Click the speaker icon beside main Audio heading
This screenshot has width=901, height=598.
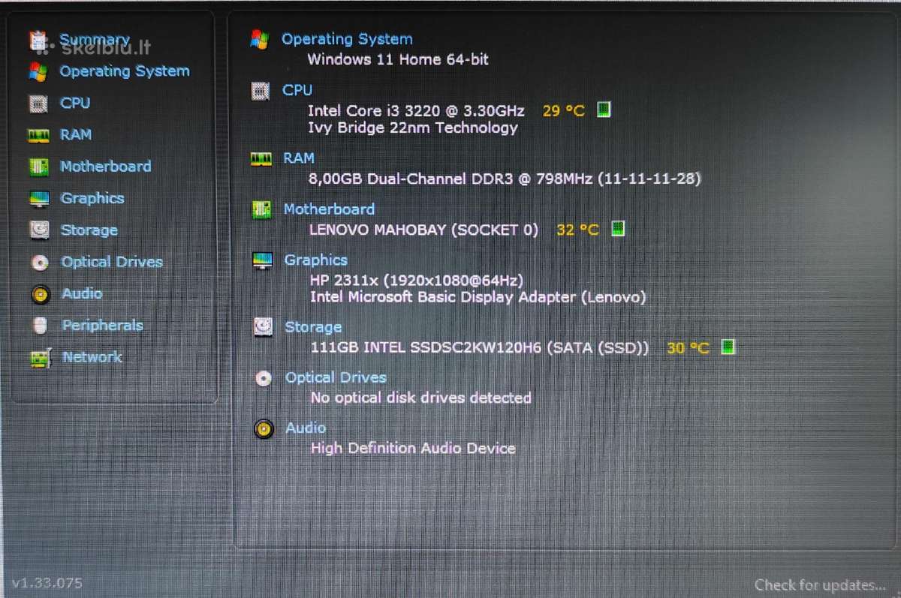264,429
